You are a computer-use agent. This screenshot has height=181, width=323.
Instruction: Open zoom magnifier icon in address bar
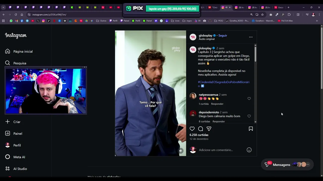point(252,15)
